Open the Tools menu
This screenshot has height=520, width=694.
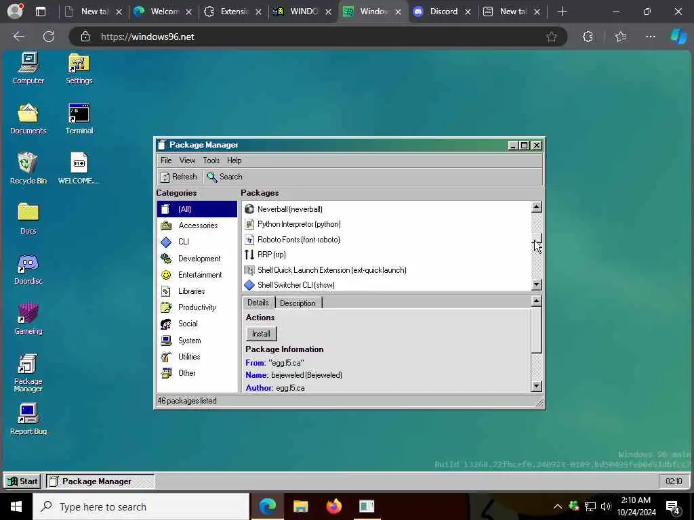pos(211,160)
